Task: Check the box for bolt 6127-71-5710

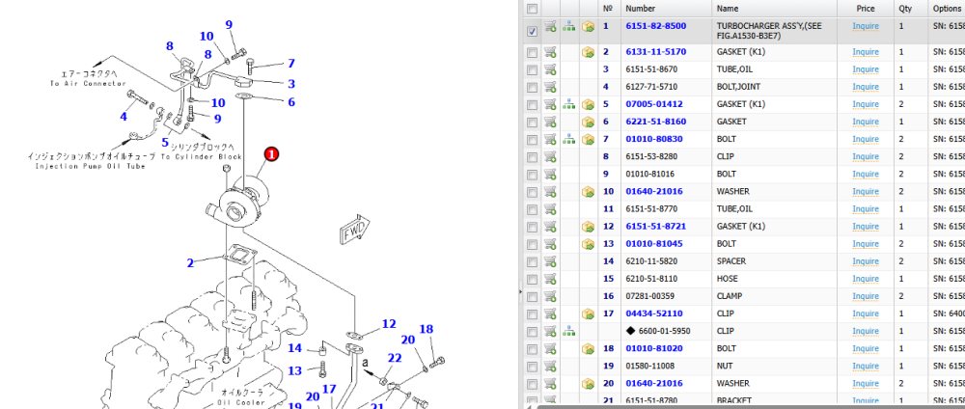Action: pyautogui.click(x=533, y=88)
